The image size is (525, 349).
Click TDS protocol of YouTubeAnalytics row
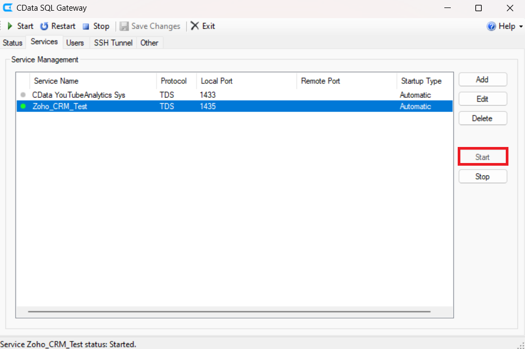(167, 95)
